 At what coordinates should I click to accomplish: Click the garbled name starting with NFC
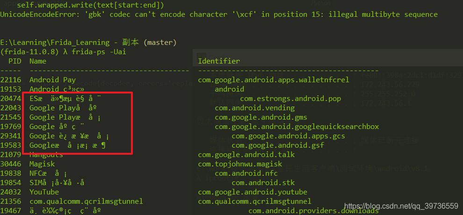49,173
